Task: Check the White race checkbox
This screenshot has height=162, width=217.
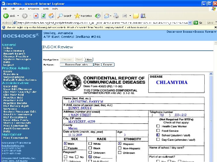Action: (x=90, y=143)
